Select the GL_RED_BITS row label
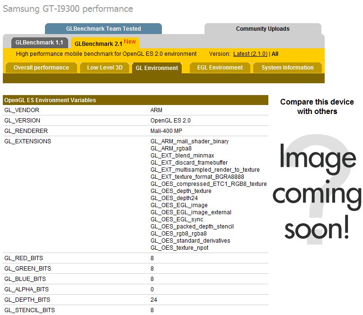Viewport: 363px width, 315px height. (x=24, y=258)
